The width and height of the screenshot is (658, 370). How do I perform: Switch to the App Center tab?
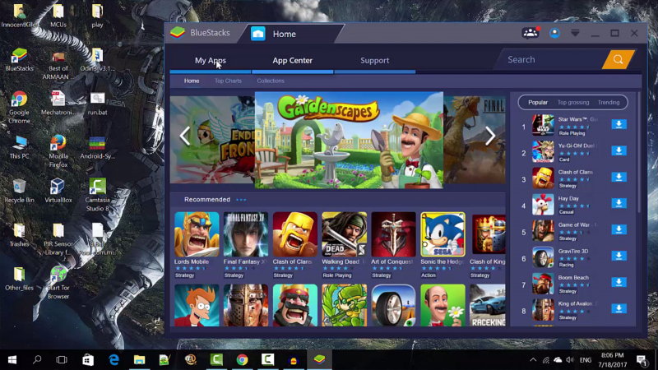tap(293, 60)
